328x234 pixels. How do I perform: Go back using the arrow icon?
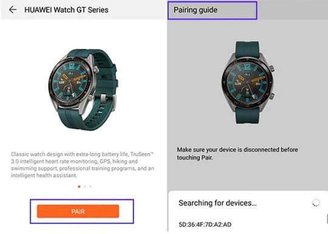click(x=13, y=10)
